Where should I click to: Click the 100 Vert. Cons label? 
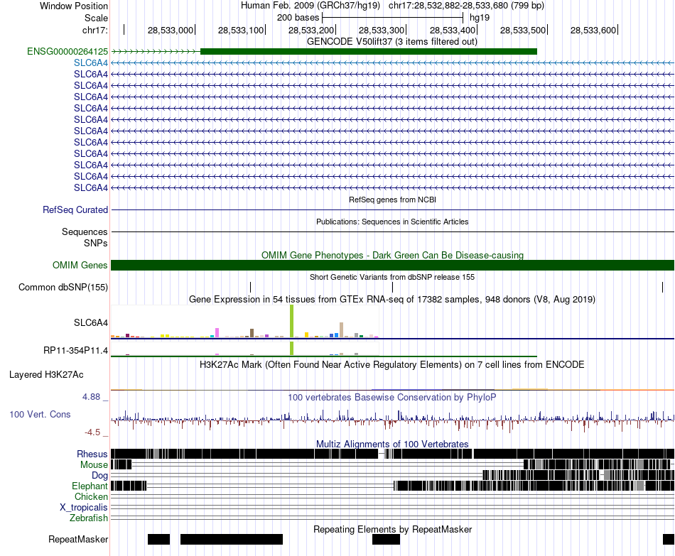pyautogui.click(x=40, y=415)
